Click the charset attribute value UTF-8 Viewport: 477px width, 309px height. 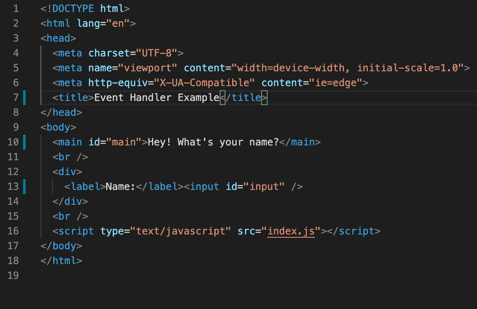[x=160, y=53]
